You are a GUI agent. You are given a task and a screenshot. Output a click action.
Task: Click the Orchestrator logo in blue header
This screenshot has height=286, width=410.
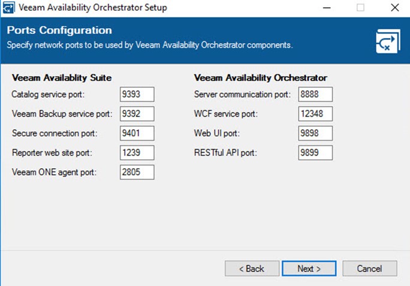point(388,41)
